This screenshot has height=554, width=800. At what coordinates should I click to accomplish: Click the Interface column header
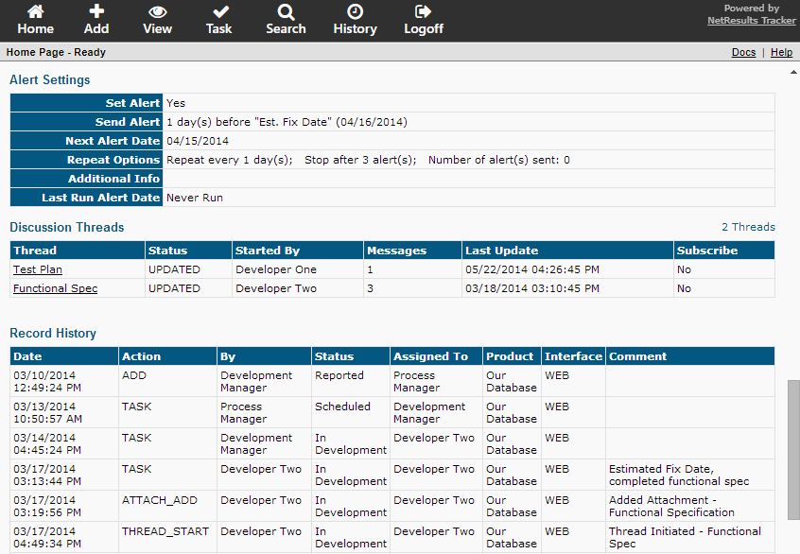click(x=573, y=356)
